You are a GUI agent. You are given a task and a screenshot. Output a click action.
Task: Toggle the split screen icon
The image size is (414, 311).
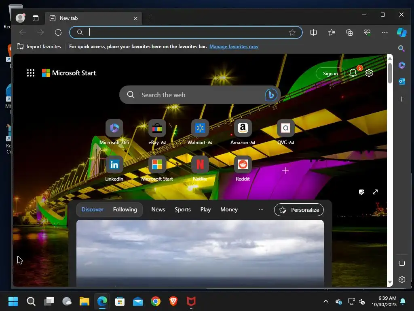(313, 32)
